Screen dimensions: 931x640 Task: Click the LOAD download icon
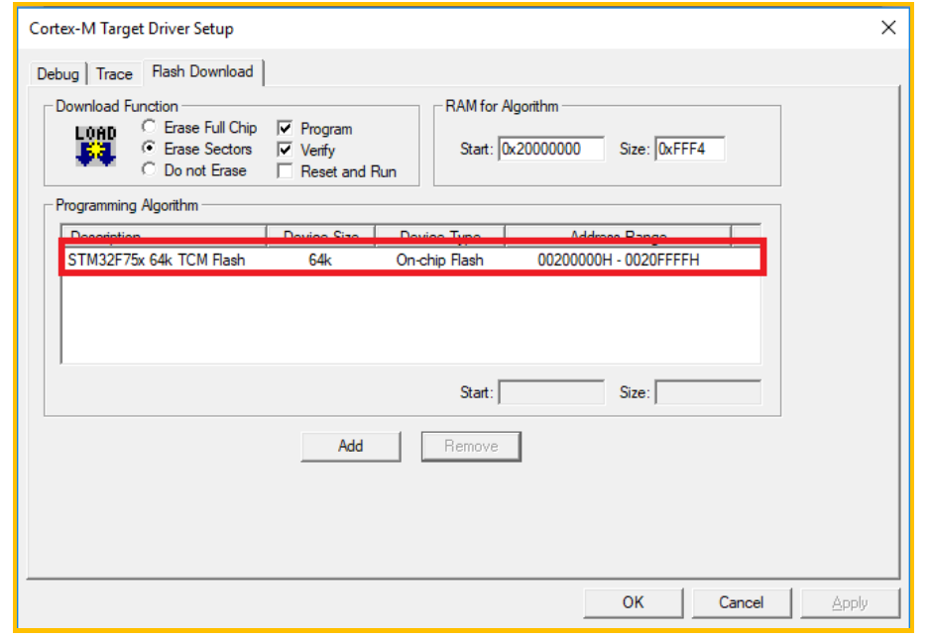95,146
